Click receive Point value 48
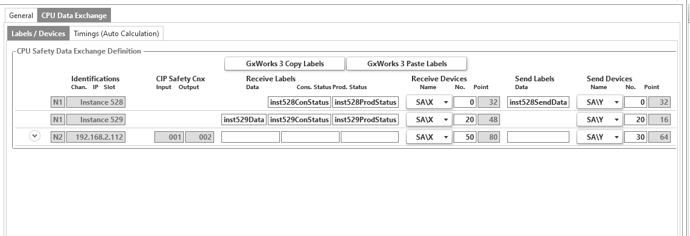The height and width of the screenshot is (236, 690). (489, 120)
